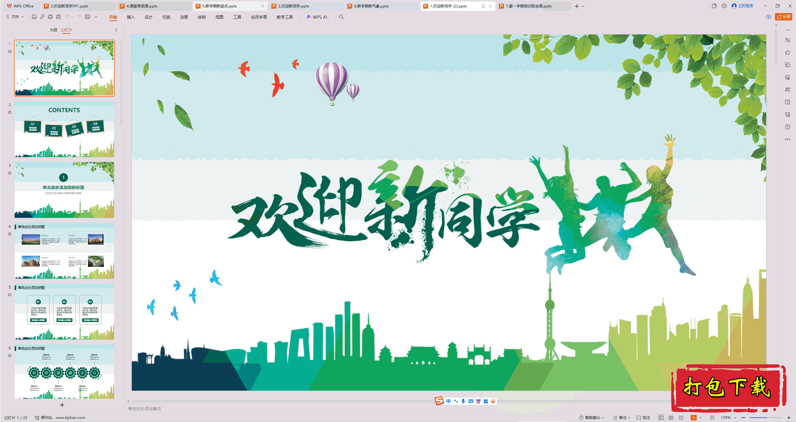Switch to the 大纲 outline panel tab
This screenshot has height=422, width=796.
click(53, 30)
